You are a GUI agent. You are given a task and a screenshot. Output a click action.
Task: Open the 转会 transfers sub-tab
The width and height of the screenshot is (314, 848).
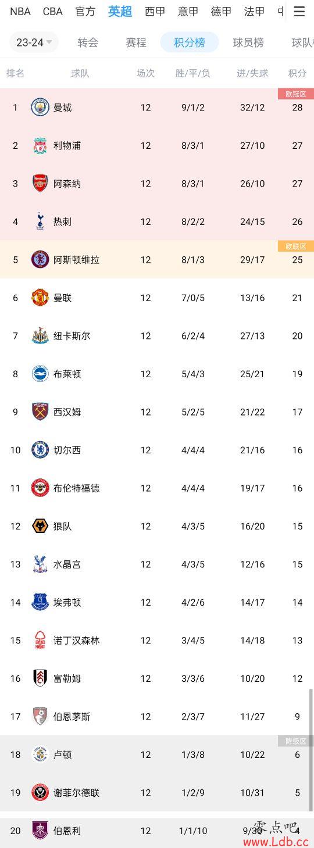tap(88, 42)
